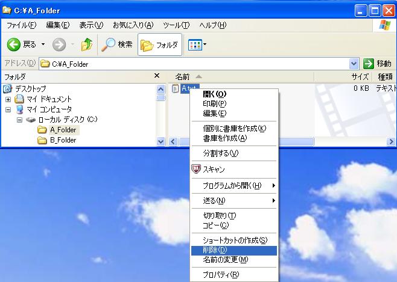Open the ヘルプ(H) menu
This screenshot has height=282, width=397.
click(x=212, y=25)
